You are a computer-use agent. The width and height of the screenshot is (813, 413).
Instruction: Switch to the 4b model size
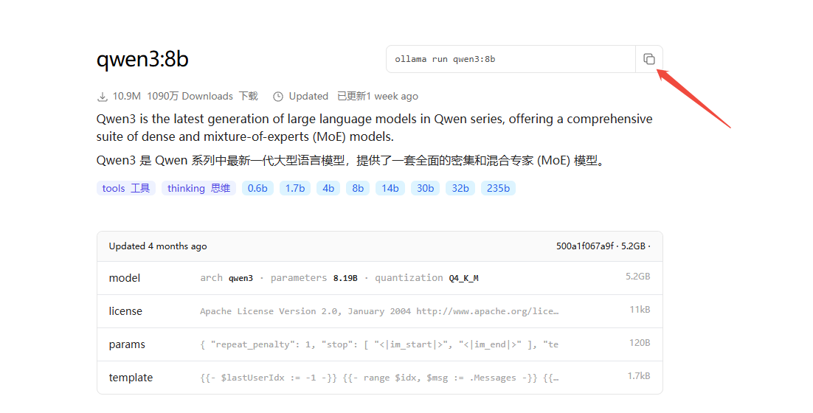pos(328,188)
